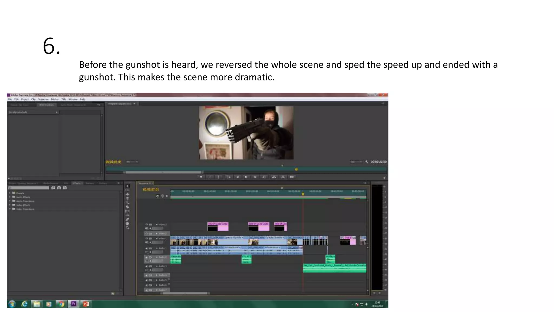Toggle Video 3 track eye visibility
This screenshot has width=554, height=312.
click(x=147, y=225)
